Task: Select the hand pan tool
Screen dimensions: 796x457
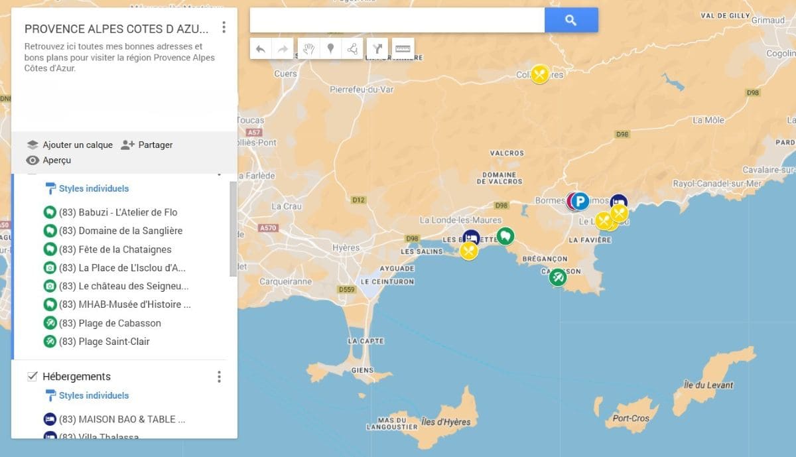Action: 308,48
